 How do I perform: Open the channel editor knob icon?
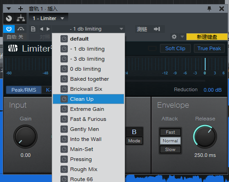click(9, 18)
